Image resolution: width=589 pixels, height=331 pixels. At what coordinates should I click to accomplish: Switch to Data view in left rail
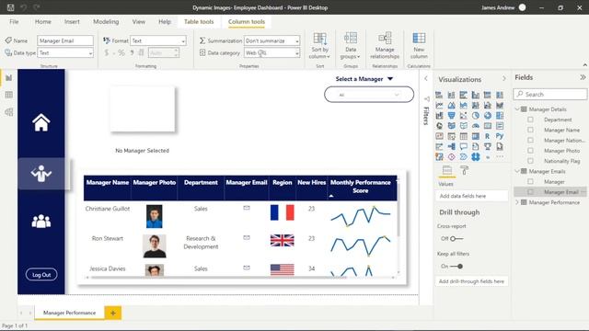[x=8, y=95]
